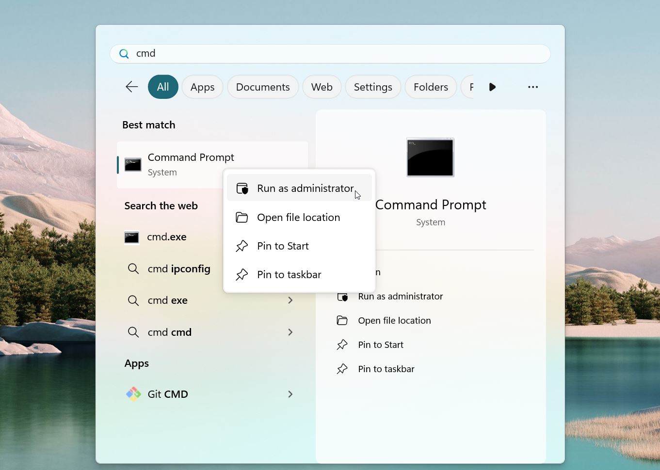Click Run as administrator in preview pane
This screenshot has height=470, width=660.
[401, 296]
